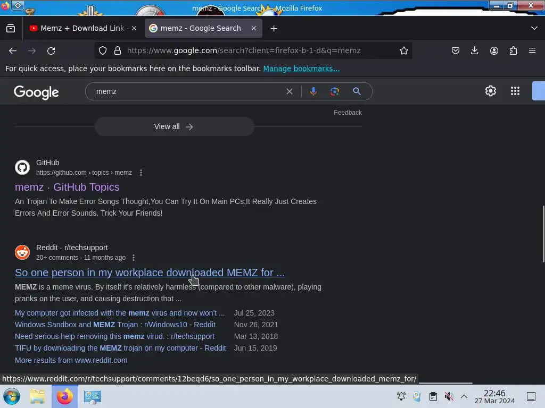Open 'Need serious help removing this memz' link
Image resolution: width=545 pixels, height=408 pixels.
point(115,336)
